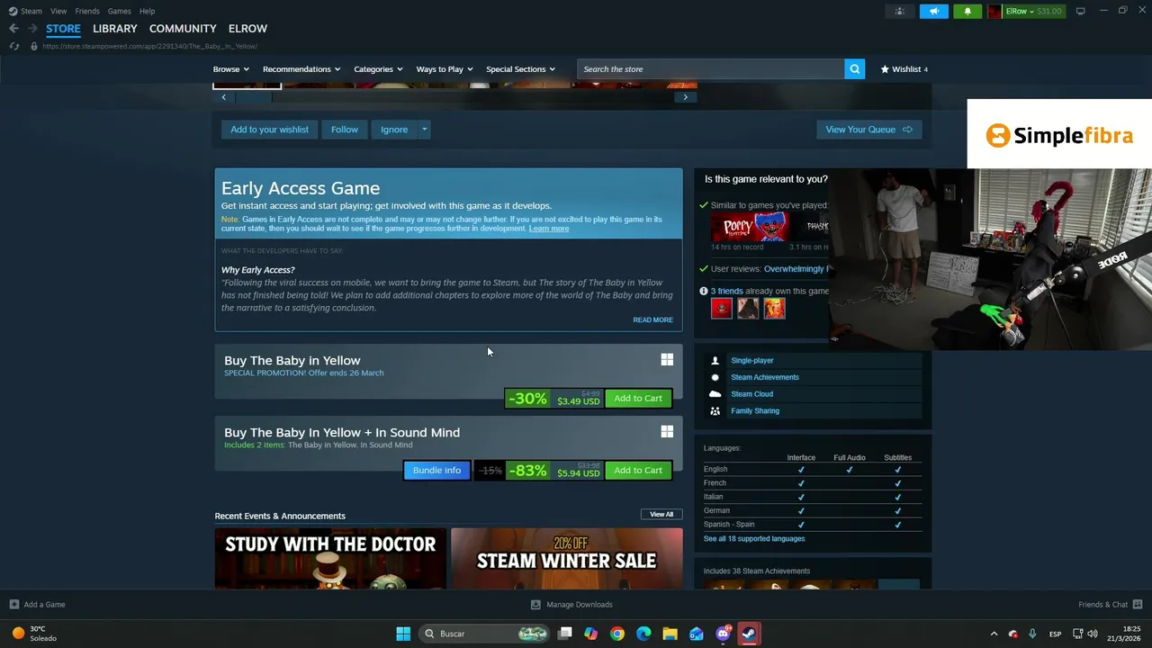This screenshot has height=648, width=1152.
Task: Open Discord from the taskbar
Action: [723, 634]
